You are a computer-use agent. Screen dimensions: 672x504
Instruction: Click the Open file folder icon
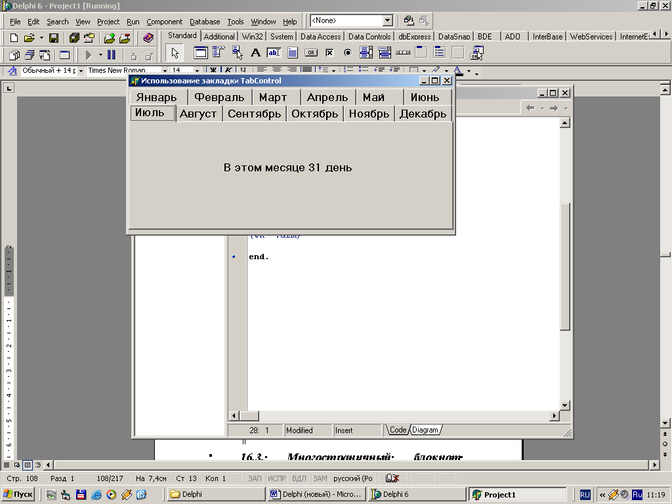(29, 38)
